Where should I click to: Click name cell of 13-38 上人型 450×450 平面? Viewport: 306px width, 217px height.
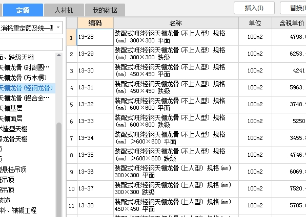tap(176, 206)
